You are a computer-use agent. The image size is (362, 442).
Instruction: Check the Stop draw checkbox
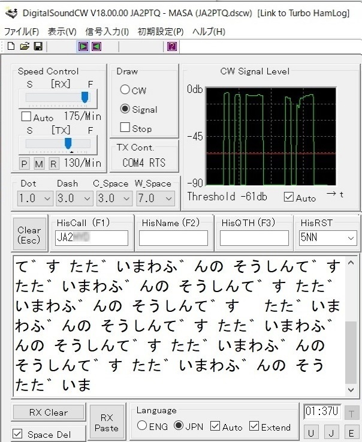pyautogui.click(x=125, y=127)
